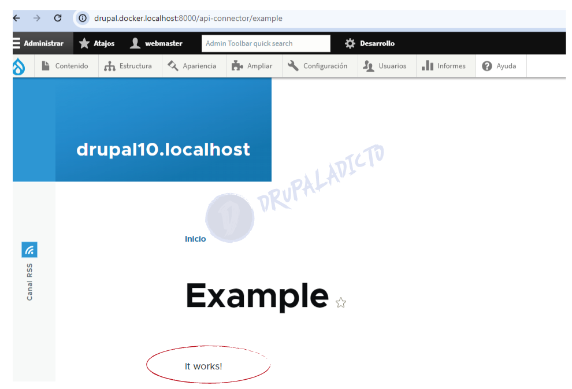Go to drupal10.localhost site home
This screenshot has height=389, width=572.
click(x=163, y=149)
